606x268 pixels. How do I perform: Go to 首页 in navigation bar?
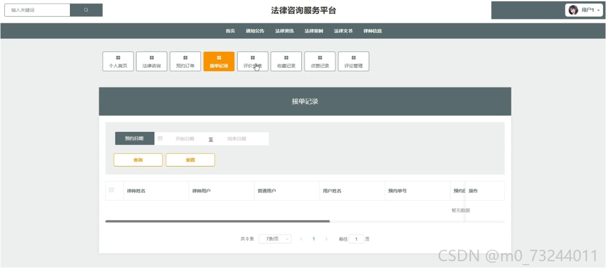point(230,31)
